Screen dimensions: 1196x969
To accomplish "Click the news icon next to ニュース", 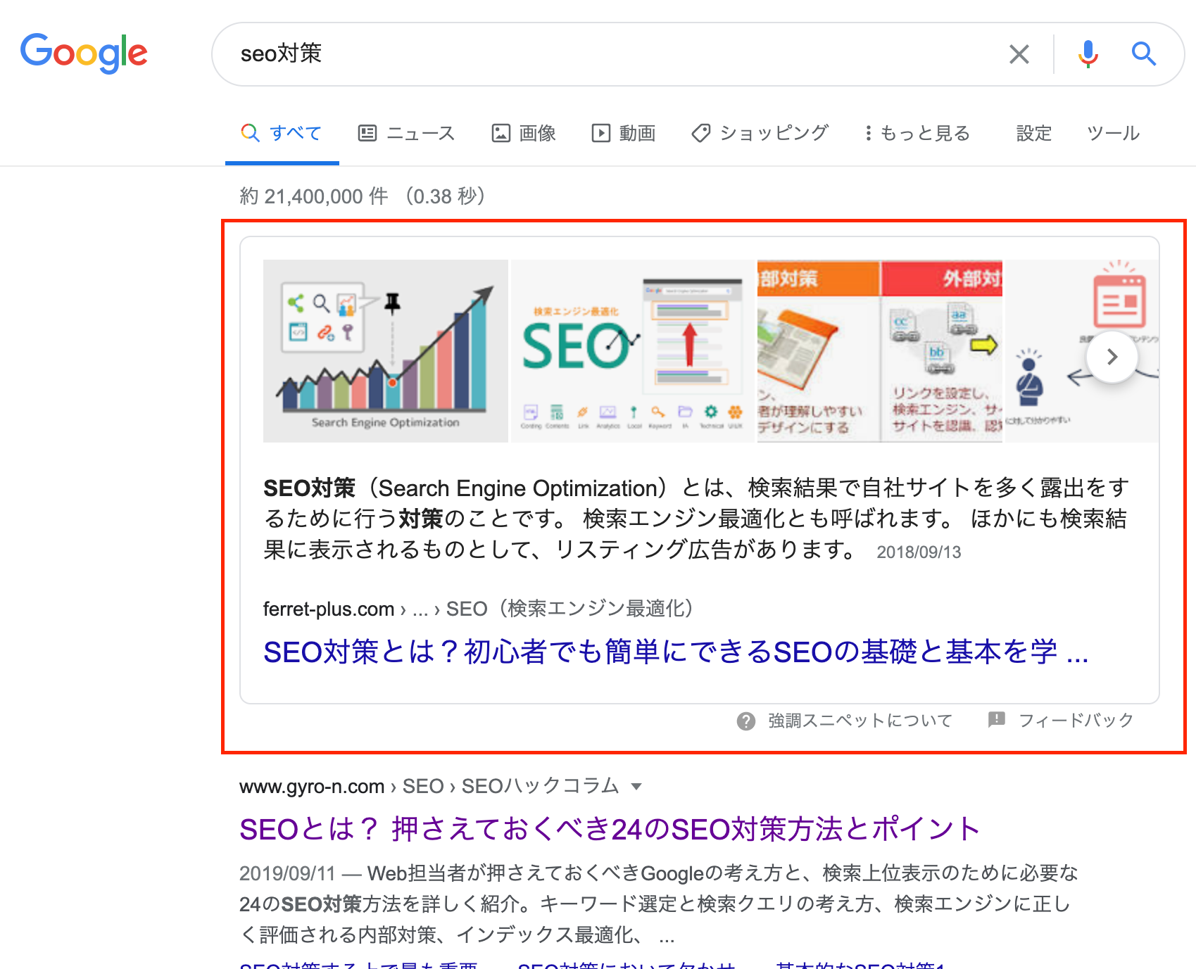I will (x=367, y=133).
